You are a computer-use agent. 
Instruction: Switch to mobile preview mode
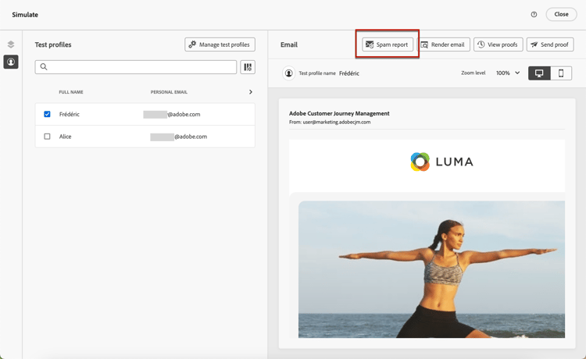[561, 73]
